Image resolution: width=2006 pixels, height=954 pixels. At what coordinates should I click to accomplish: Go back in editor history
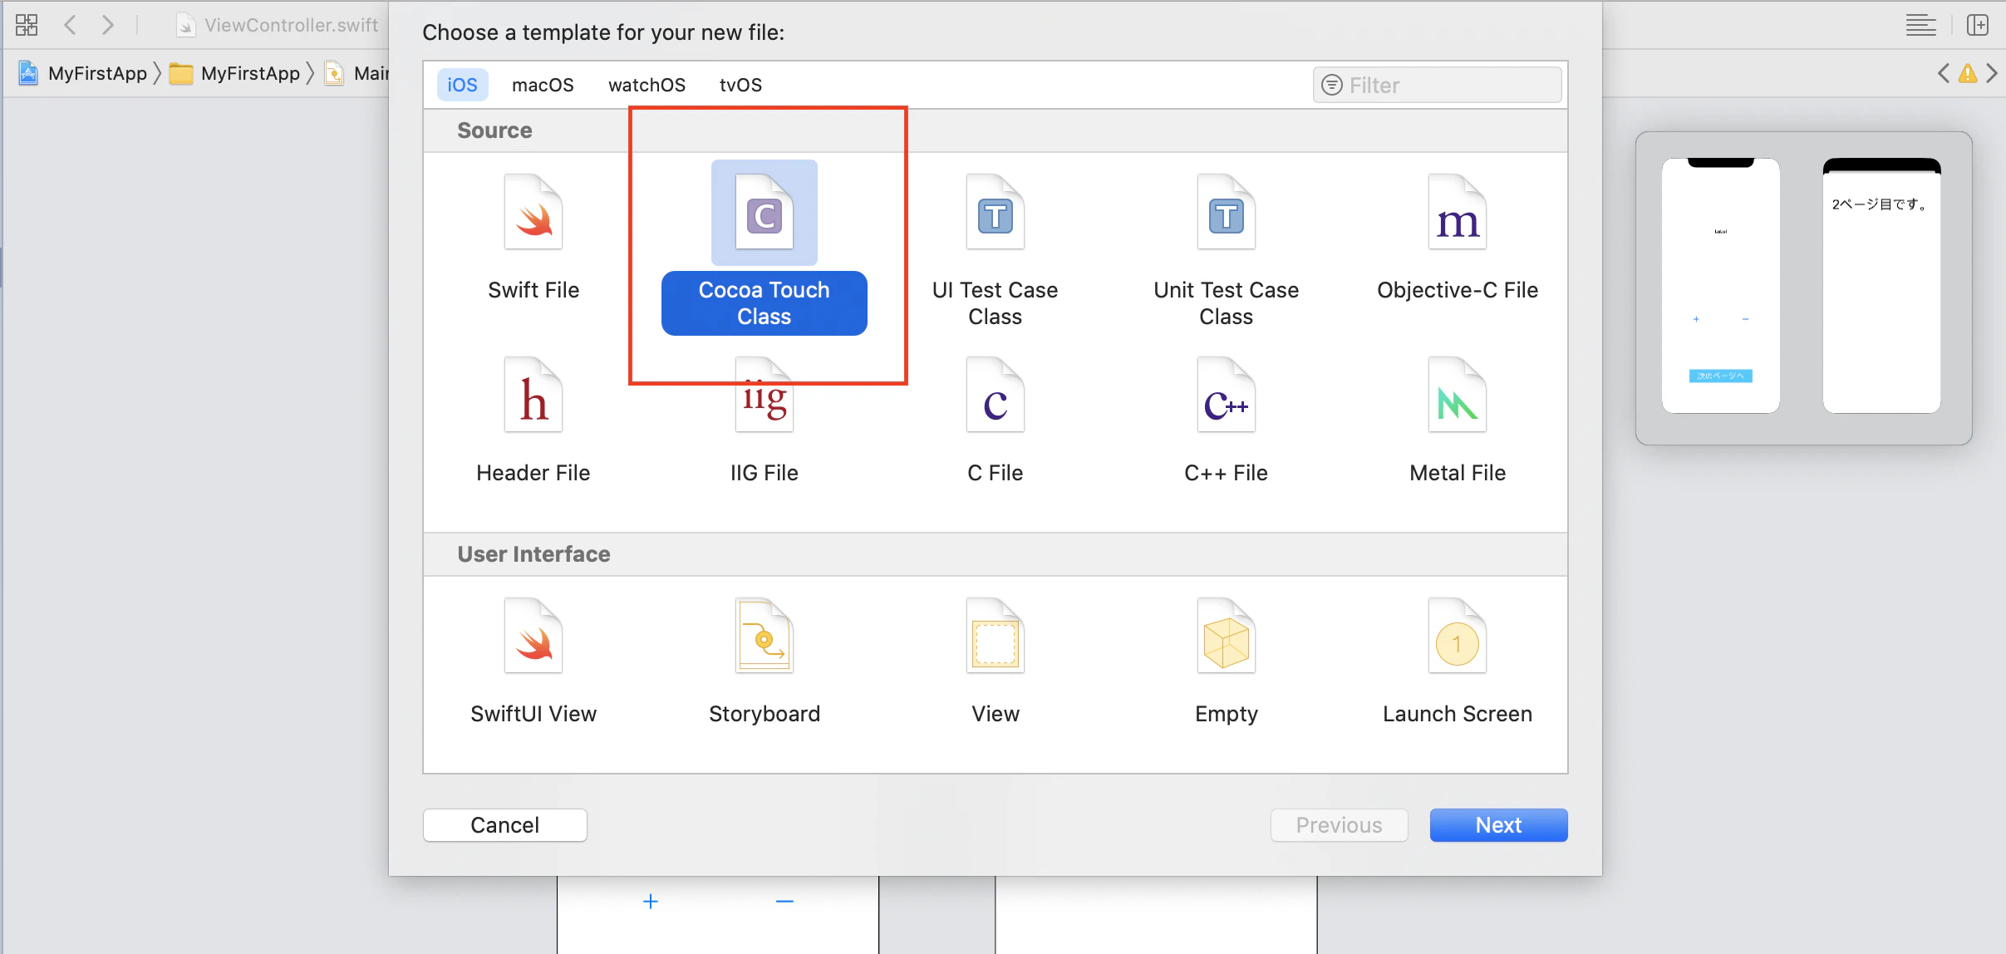pos(71,25)
